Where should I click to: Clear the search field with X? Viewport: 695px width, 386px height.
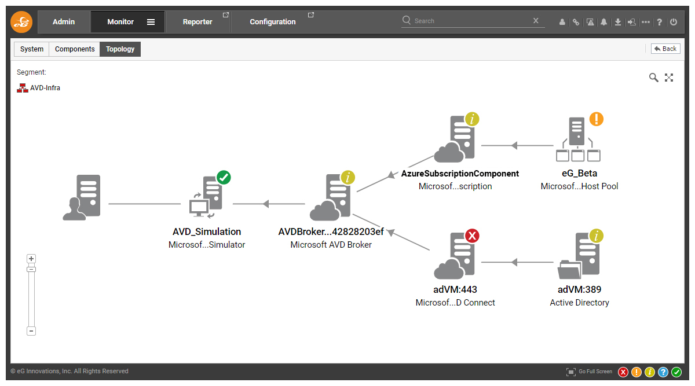pos(536,21)
